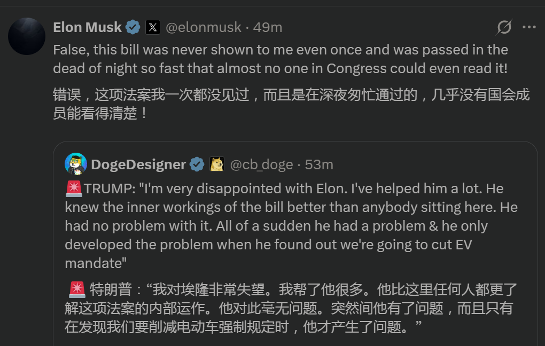The image size is (545, 346).
Task: Click the verified badge beside DogeDesigner
Action: (197, 164)
